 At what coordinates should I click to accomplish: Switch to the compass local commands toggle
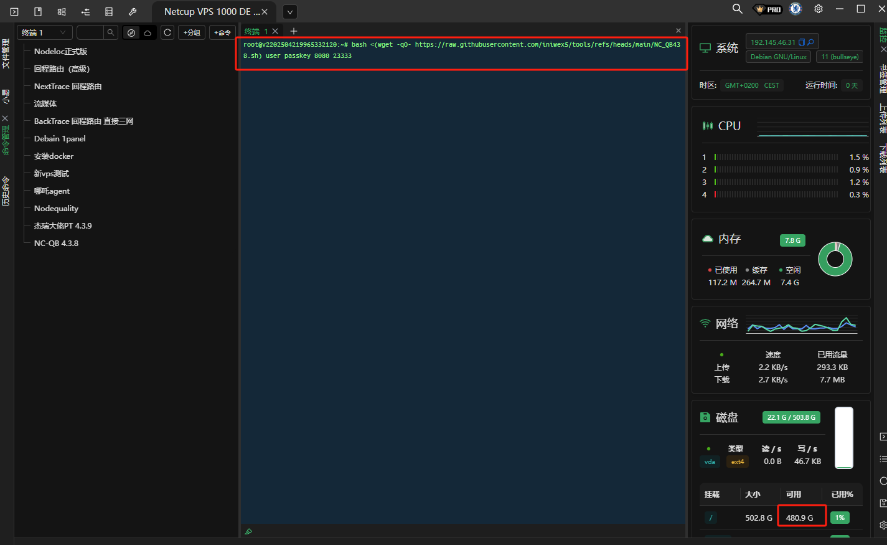click(x=131, y=32)
